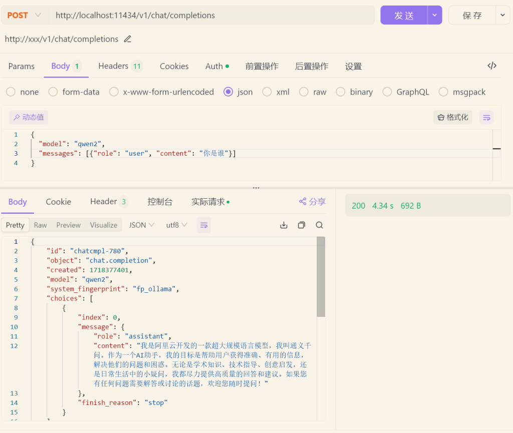Insert a 动态值 dynamic value
The height and width of the screenshot is (433, 513).
(29, 117)
